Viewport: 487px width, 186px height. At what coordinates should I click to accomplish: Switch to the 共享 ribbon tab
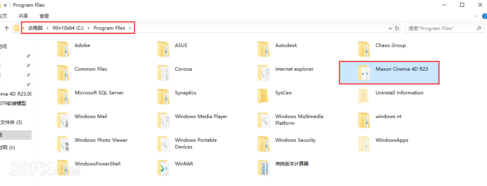(23, 16)
